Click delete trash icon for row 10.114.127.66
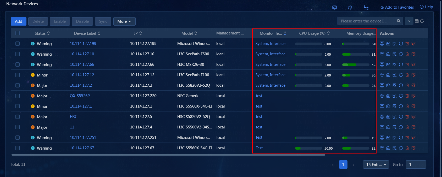Screen dimensions: 442x177 (x=407, y=64)
